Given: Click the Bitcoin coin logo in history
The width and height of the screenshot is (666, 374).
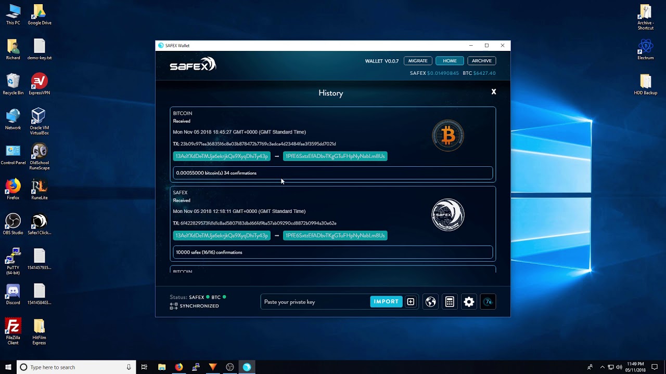Looking at the screenshot, I should (x=448, y=136).
